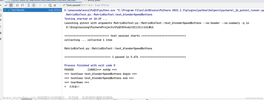The width and height of the screenshot is (264, 100).
Task: Sort tests alphabetically
Action: pyautogui.click(x=17, y=5)
